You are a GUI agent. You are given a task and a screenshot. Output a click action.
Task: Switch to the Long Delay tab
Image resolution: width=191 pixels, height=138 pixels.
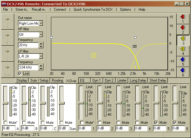pos(138,80)
